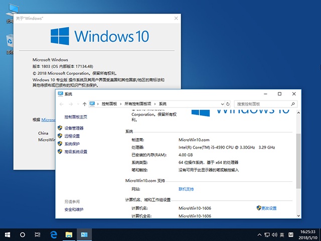Open the clock showing 16:25:33

pos(307,231)
